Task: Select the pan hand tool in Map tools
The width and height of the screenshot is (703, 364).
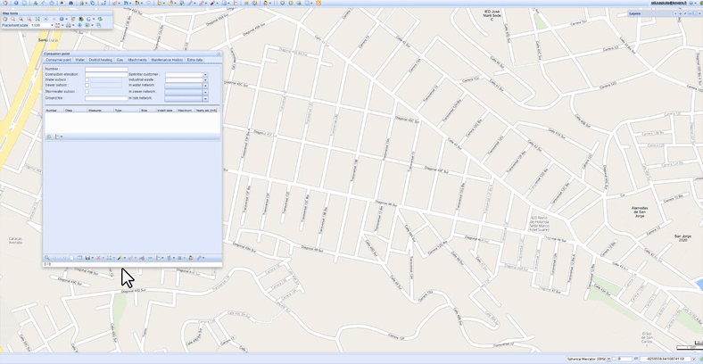Action: coord(5,19)
